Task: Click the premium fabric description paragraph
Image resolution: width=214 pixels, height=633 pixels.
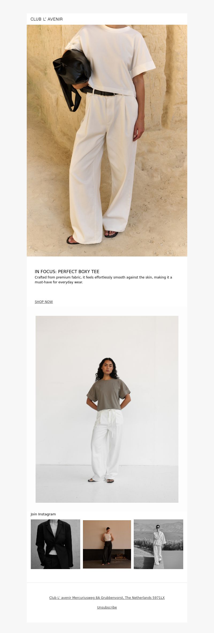Action: [104, 280]
